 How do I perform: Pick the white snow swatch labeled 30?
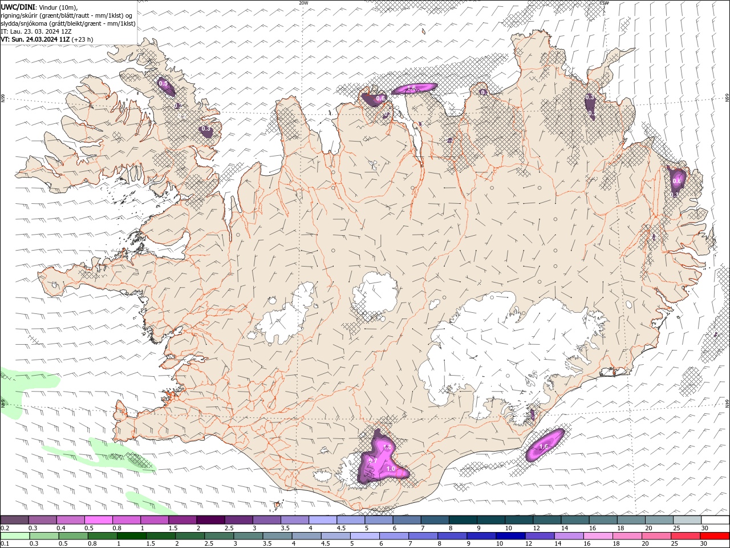point(715,520)
